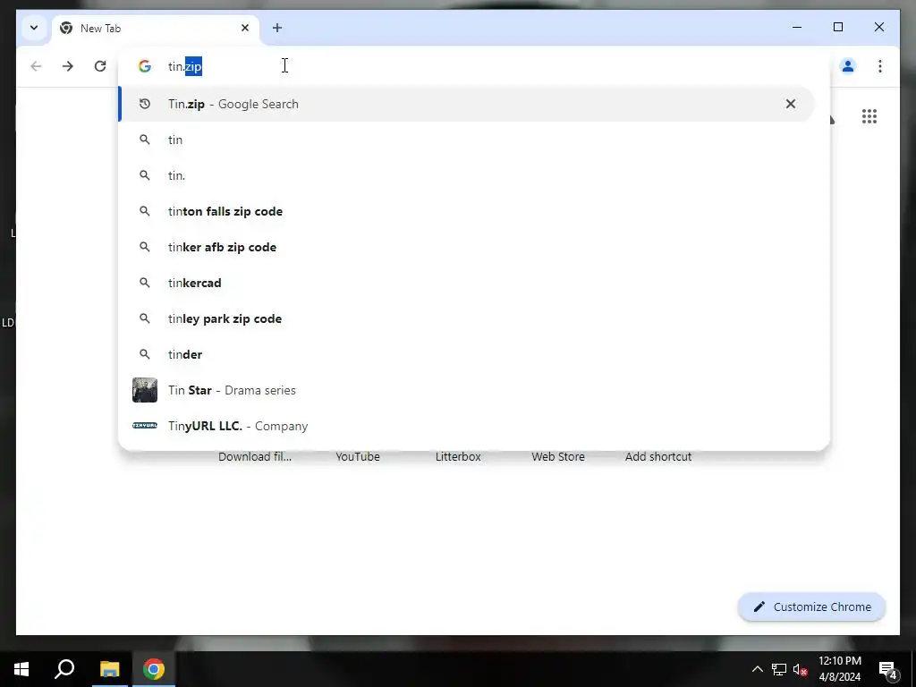This screenshot has height=687, width=916.
Task: Click the muted volume tray icon
Action: pos(800,669)
